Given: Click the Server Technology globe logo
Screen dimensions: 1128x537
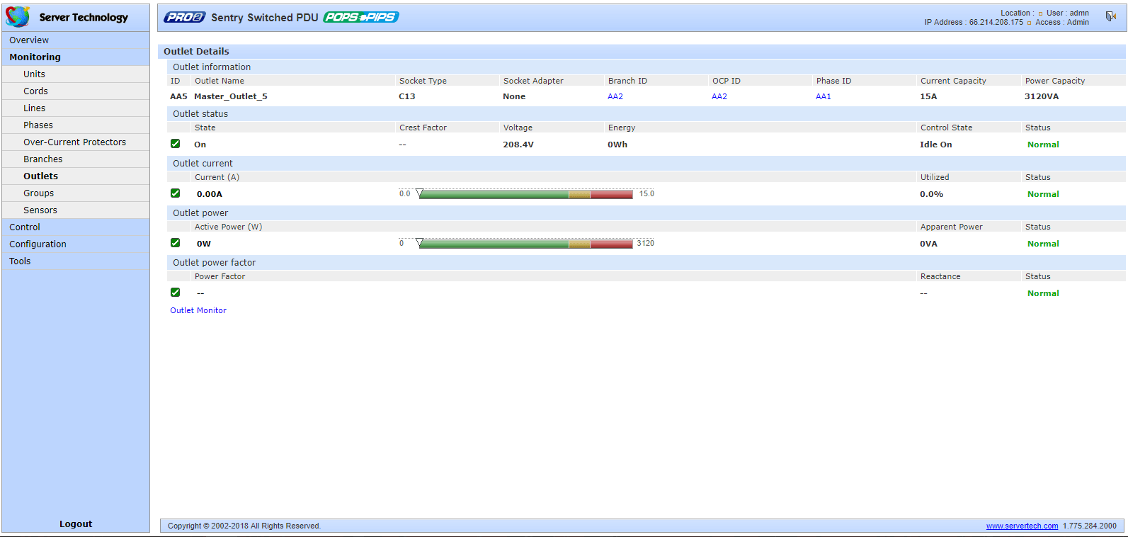Looking at the screenshot, I should 18,16.
